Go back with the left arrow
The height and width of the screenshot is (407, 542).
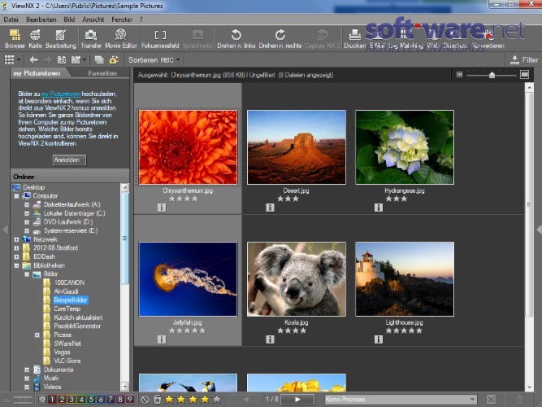(33, 60)
